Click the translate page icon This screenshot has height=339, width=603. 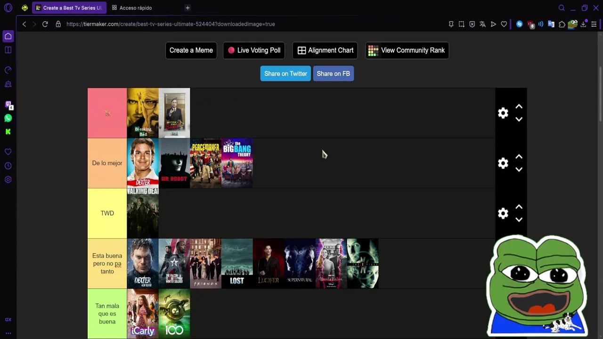pyautogui.click(x=482, y=24)
